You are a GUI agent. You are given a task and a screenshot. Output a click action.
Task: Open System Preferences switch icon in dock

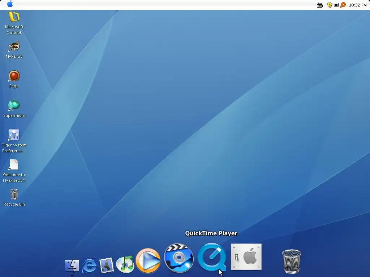[246, 257]
